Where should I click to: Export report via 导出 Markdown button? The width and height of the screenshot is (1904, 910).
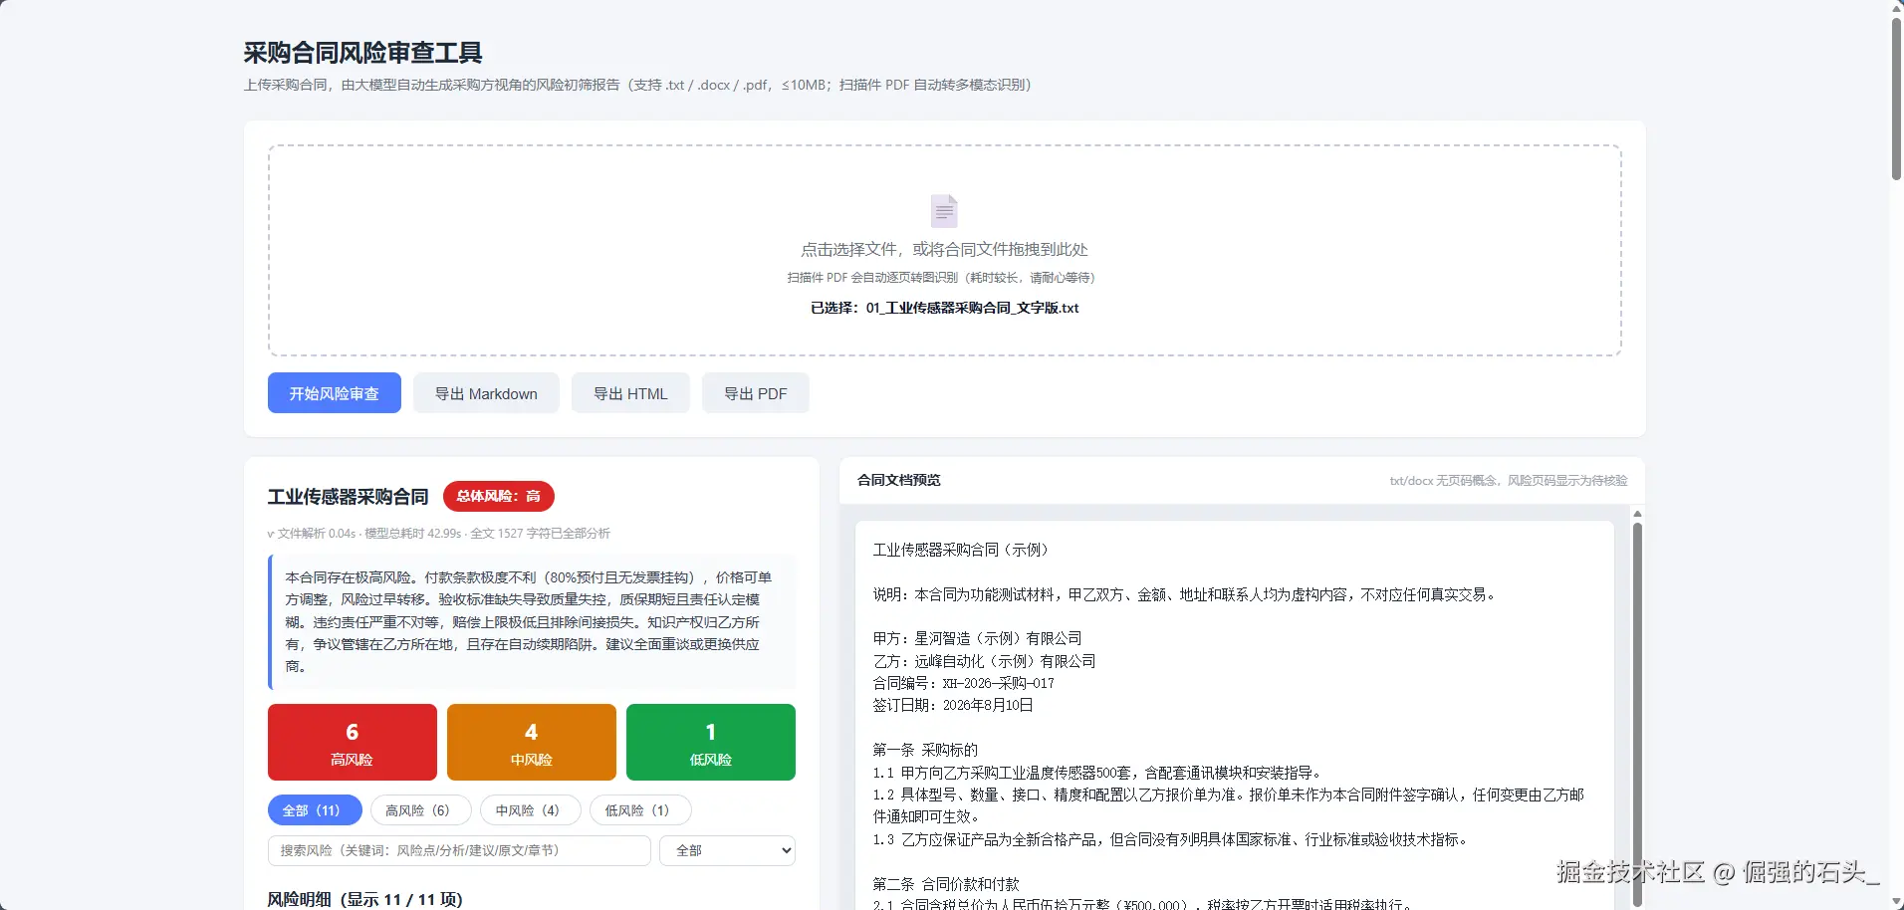coord(486,393)
